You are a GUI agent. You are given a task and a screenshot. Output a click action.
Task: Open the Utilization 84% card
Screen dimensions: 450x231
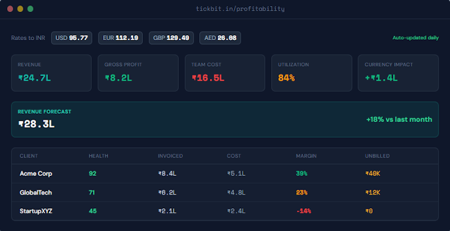311,73
